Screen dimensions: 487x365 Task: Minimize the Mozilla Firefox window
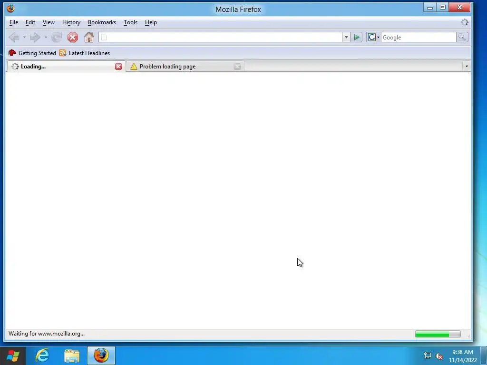coord(430,8)
